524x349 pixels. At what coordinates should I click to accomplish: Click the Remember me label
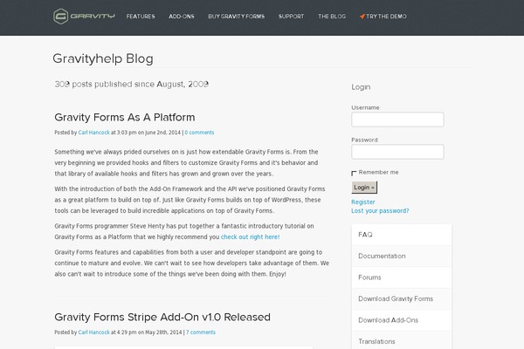(379, 173)
